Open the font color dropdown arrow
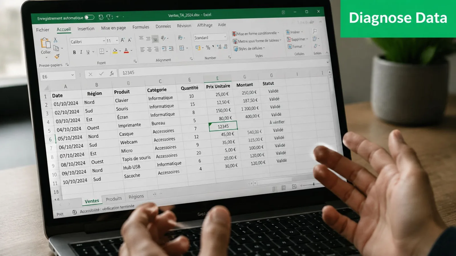Viewport: 456px width, 256px height. pos(131,51)
